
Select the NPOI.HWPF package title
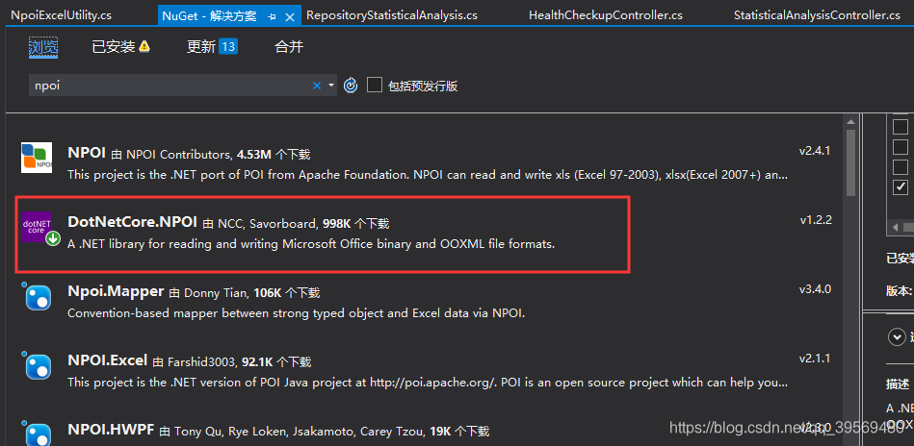coord(111,430)
